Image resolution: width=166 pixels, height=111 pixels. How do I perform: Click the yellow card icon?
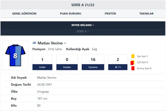pos(133,56)
